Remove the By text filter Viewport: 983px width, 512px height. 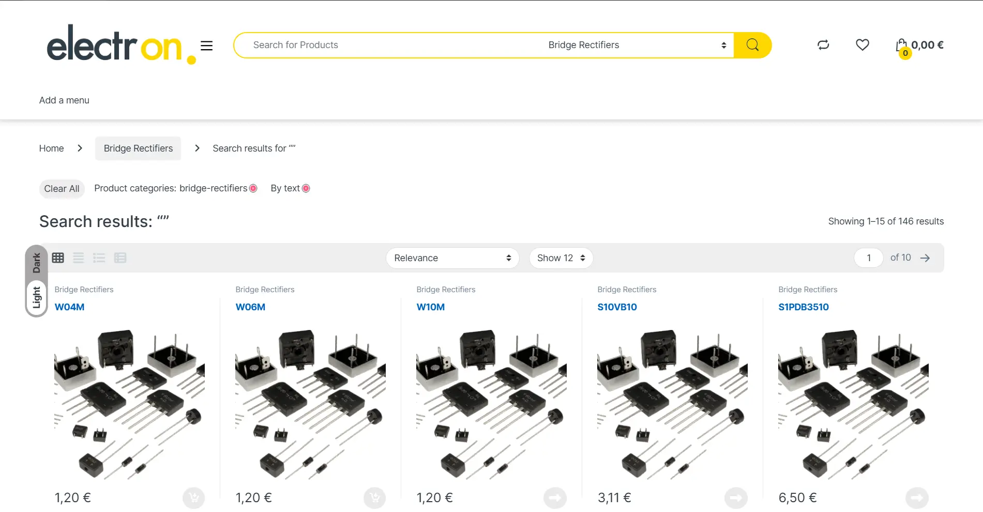click(x=306, y=188)
